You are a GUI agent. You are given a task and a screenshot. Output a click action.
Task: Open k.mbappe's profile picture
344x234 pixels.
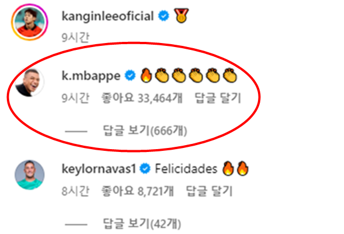(x=30, y=83)
